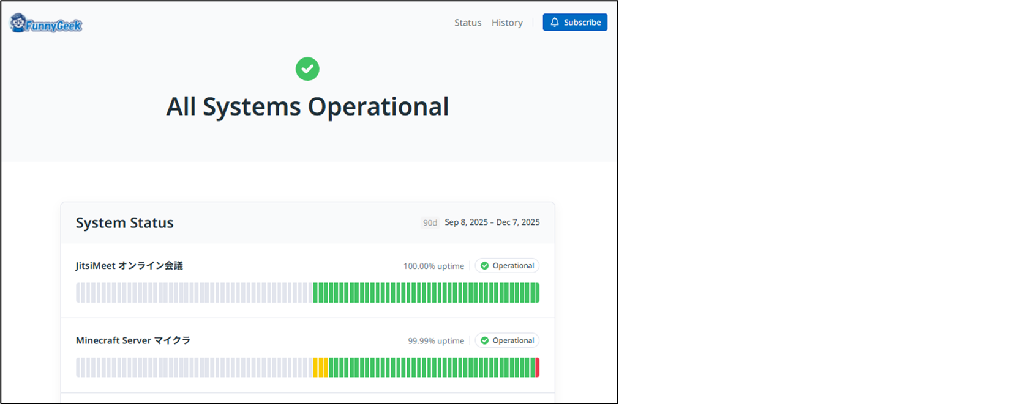This screenshot has height=404, width=1009.
Task: Click the FunnyGeek logo
Action: (46, 23)
